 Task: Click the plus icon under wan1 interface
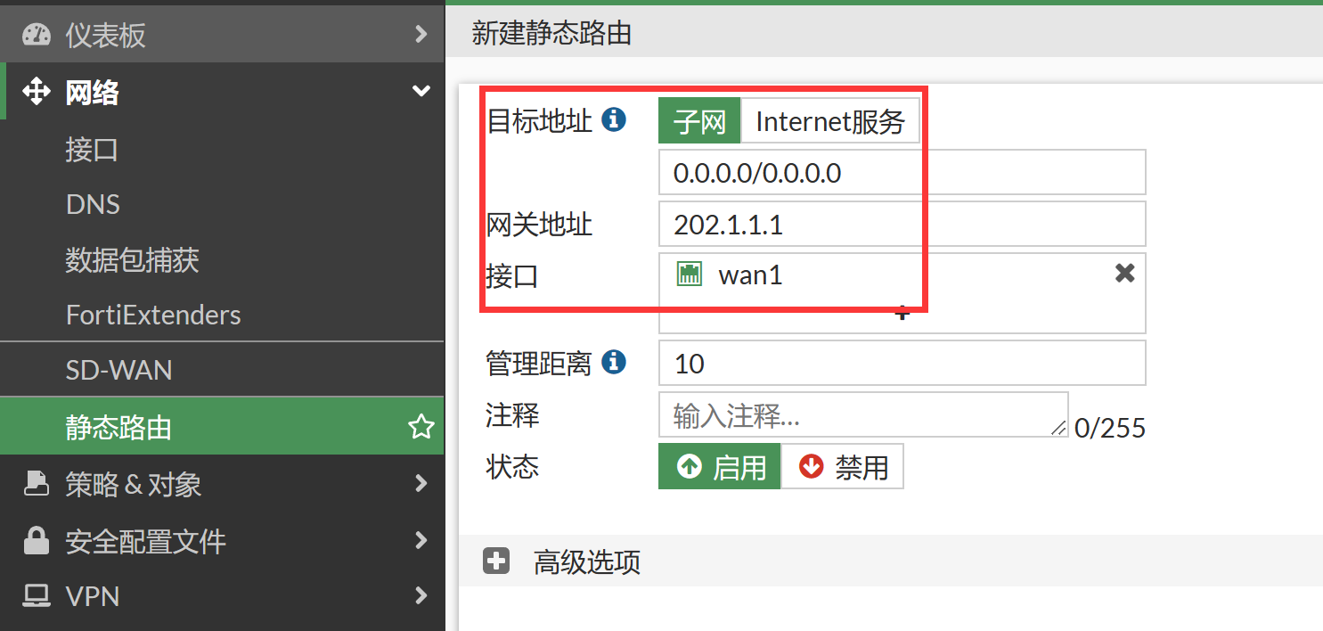902,314
